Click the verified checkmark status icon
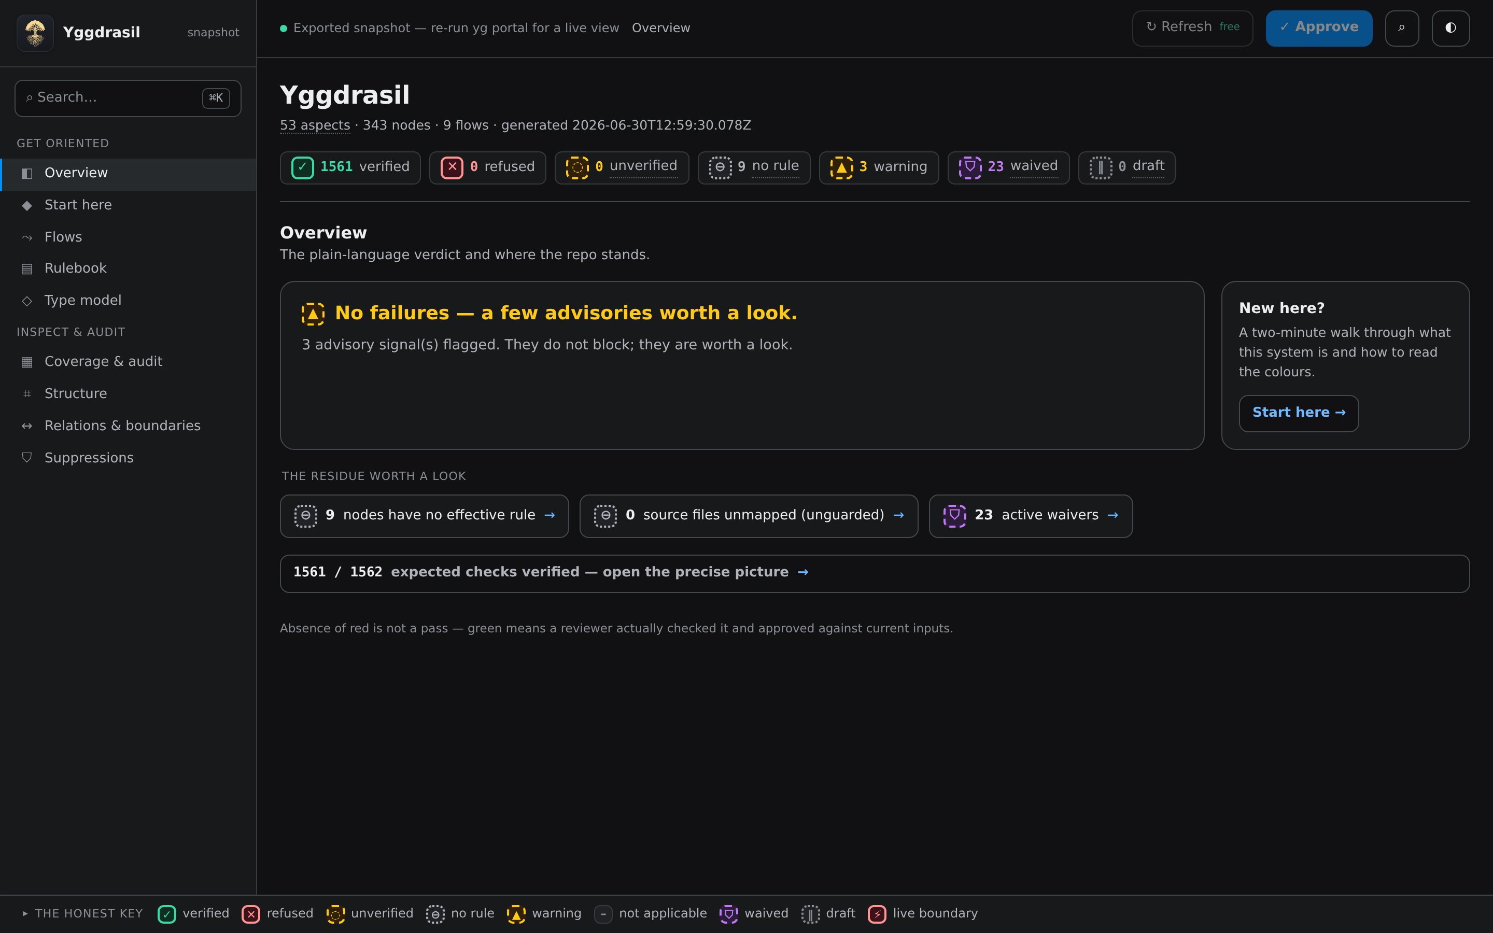Image resolution: width=1493 pixels, height=933 pixels. click(x=302, y=167)
